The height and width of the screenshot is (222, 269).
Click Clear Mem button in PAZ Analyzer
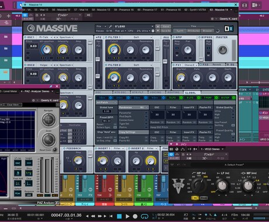click(x=13, y=105)
